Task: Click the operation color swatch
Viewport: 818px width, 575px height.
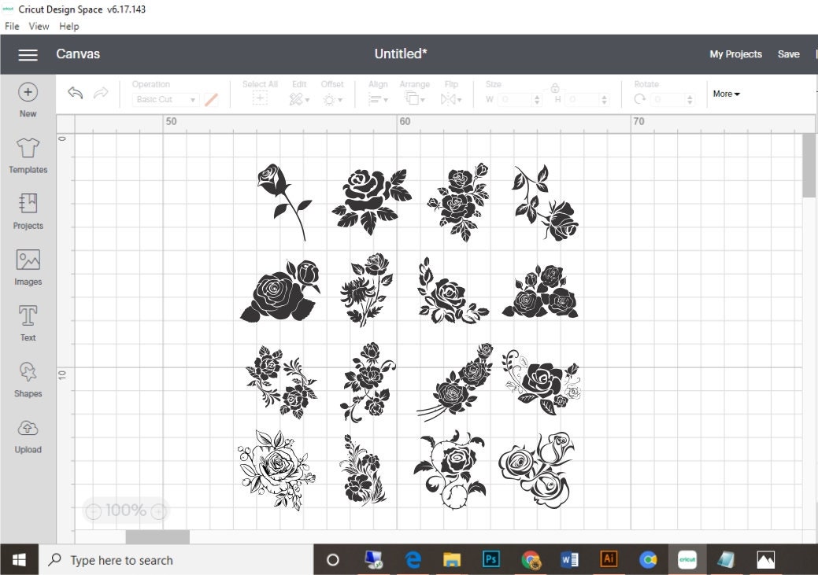Action: [x=211, y=100]
